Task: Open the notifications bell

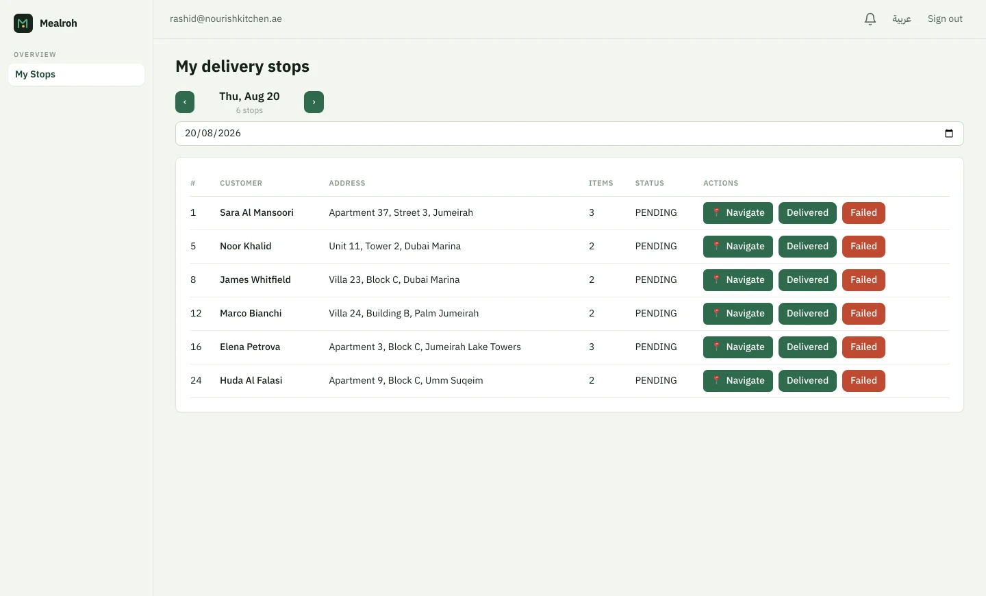Action: click(870, 19)
